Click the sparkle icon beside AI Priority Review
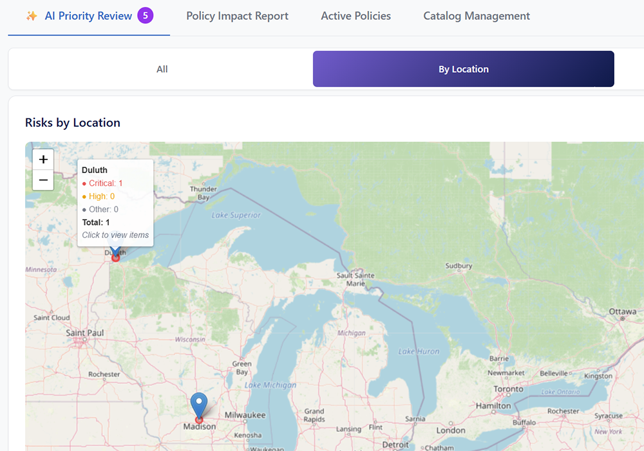 31,16
